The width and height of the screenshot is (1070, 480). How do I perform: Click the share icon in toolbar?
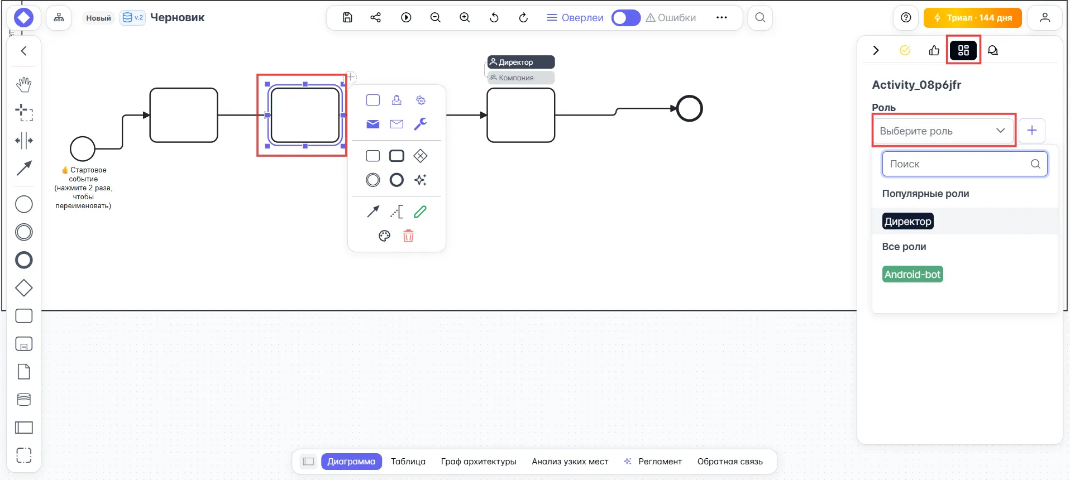pyautogui.click(x=376, y=18)
